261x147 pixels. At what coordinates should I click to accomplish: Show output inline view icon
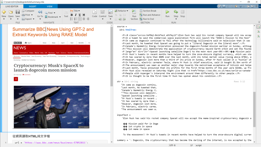[x=259, y=32]
